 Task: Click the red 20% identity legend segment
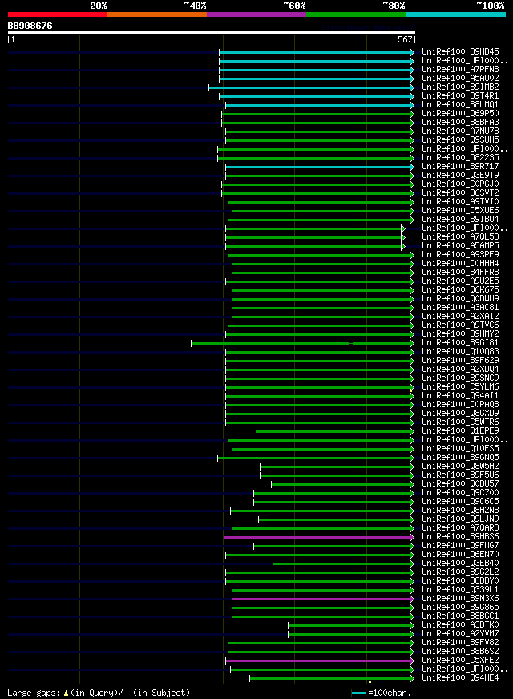58,14
